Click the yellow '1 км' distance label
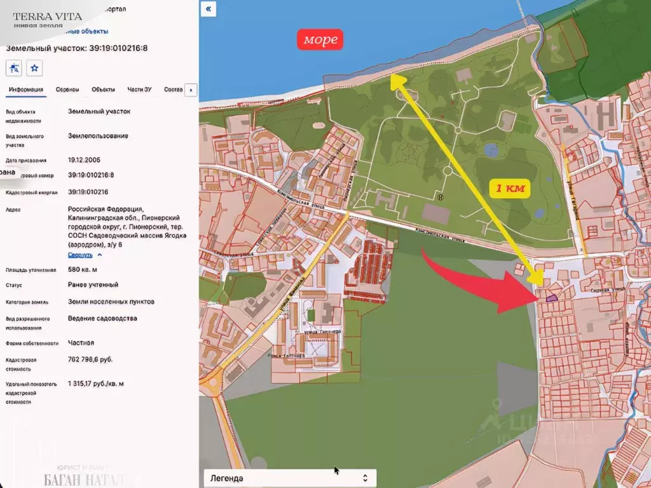This screenshot has width=651, height=488. [x=509, y=189]
